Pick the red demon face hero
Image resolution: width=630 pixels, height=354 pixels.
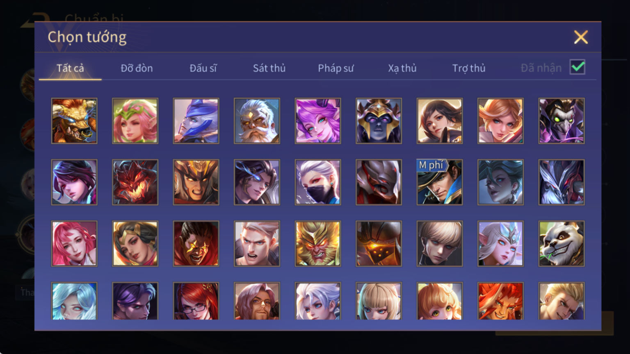135,182
